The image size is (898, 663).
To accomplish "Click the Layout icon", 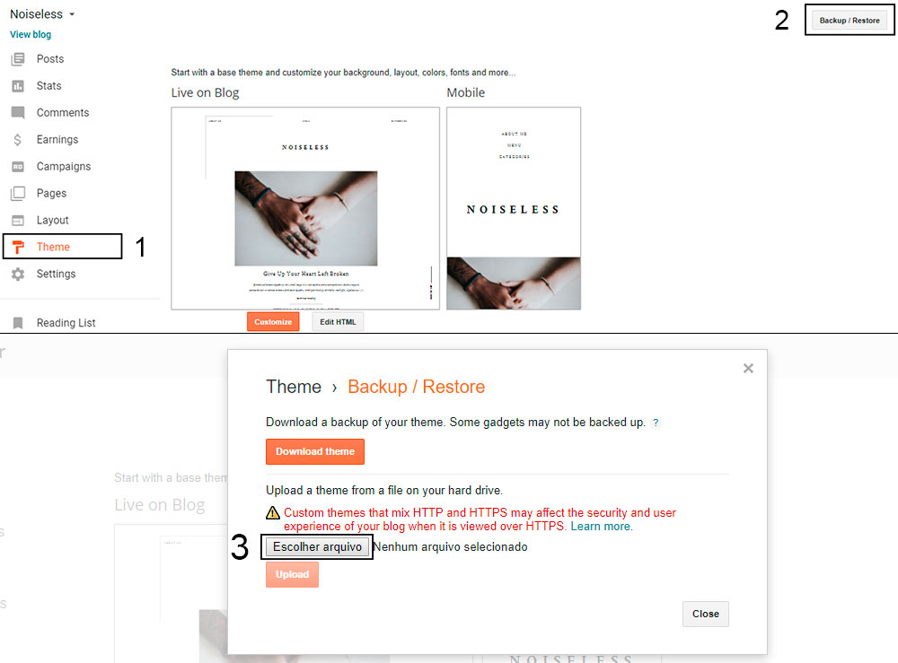I will pos(18,220).
